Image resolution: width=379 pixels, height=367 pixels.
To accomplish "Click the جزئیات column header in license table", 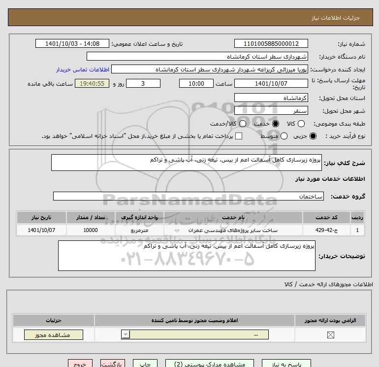I will (x=54, y=320).
